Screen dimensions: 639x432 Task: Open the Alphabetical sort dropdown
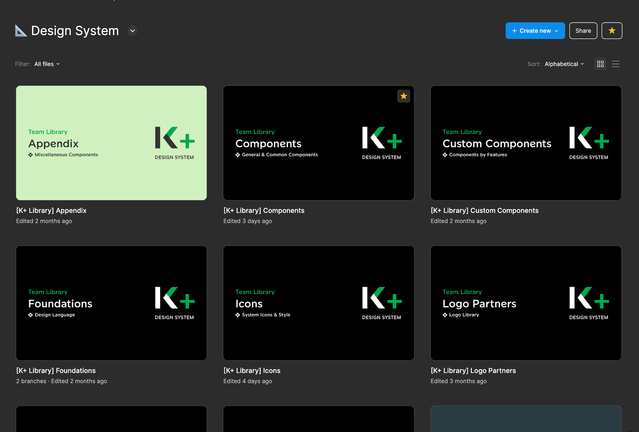564,64
